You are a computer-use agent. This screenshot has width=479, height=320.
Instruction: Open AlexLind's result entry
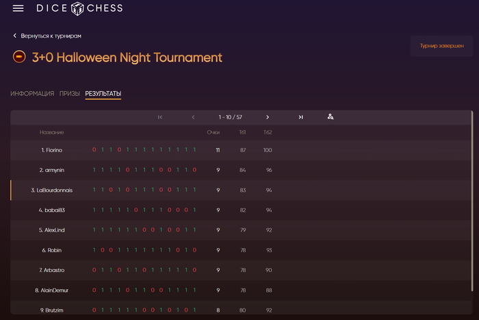[52, 230]
